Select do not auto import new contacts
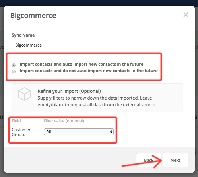Screen dimensions: 198x177 14,71
